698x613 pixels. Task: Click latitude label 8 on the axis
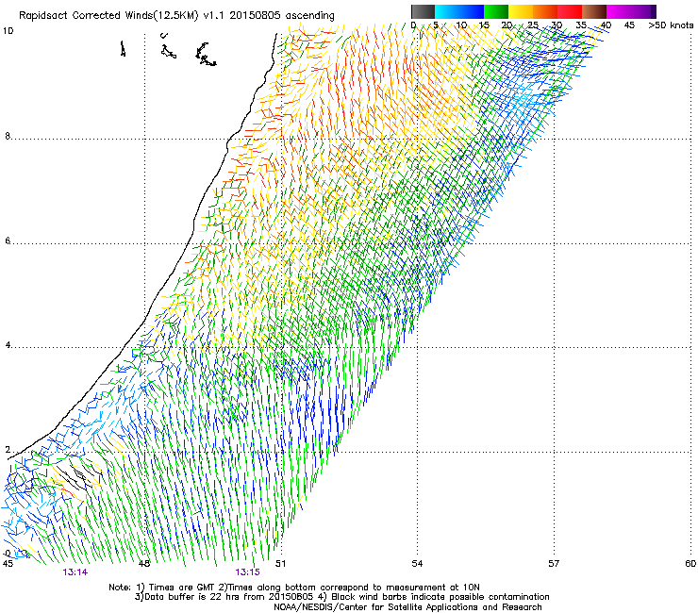tap(8, 136)
